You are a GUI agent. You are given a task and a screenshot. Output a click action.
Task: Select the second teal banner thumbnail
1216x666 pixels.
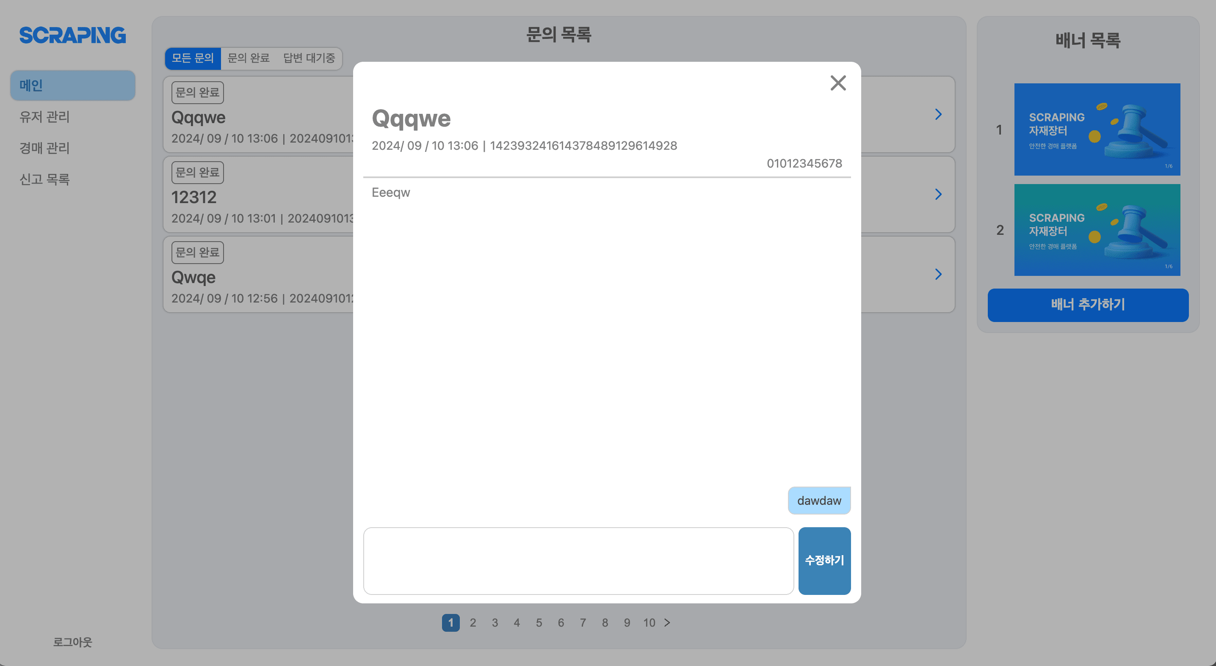point(1097,230)
